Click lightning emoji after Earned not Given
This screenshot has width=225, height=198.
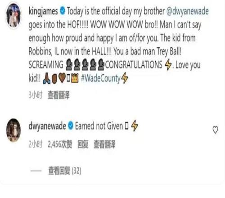point(135,126)
